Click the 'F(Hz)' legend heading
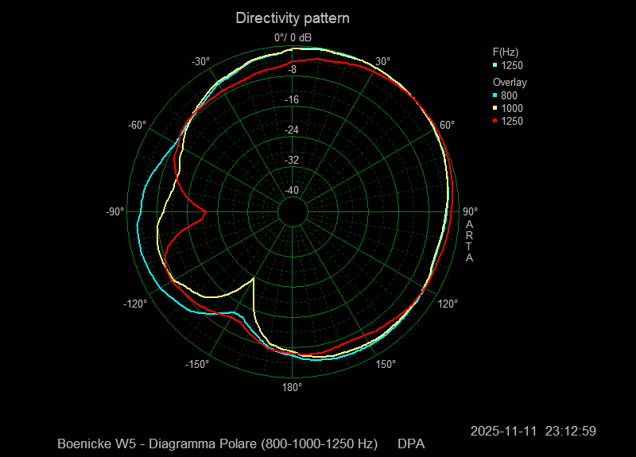This screenshot has width=636, height=457. point(506,52)
